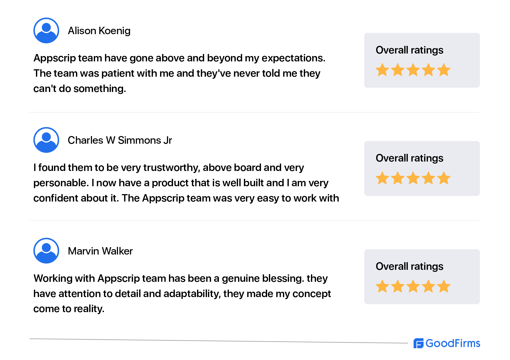The width and height of the screenshot is (510, 360).
Task: Click second star in Marvin Walker's rating
Action: coord(398,286)
